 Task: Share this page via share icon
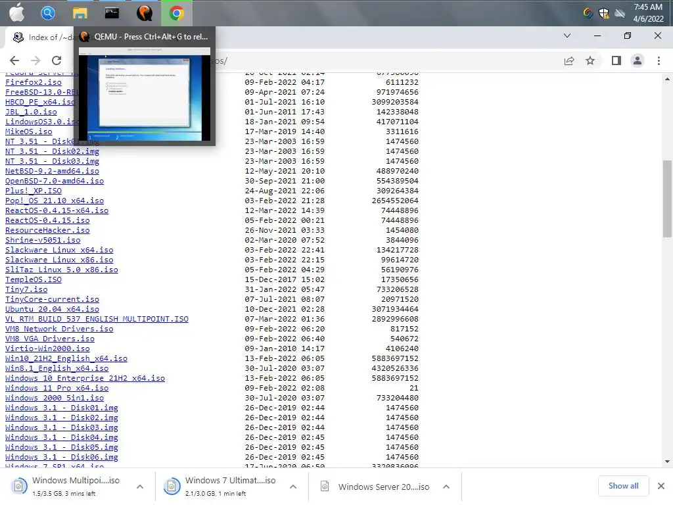(569, 60)
